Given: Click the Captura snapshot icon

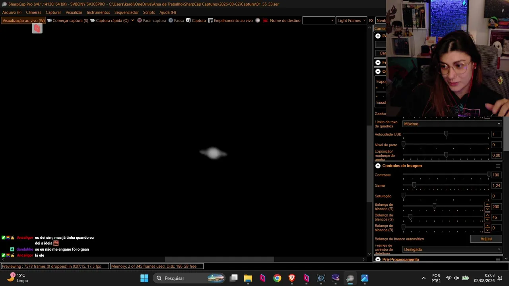Looking at the screenshot, I should [x=188, y=20].
